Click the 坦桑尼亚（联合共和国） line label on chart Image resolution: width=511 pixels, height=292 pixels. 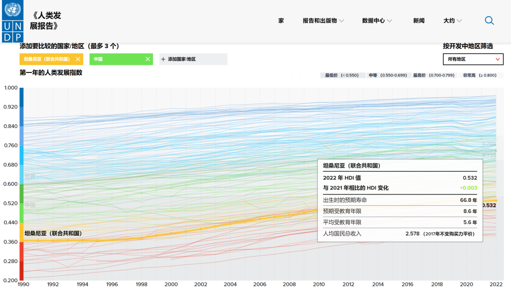click(53, 233)
